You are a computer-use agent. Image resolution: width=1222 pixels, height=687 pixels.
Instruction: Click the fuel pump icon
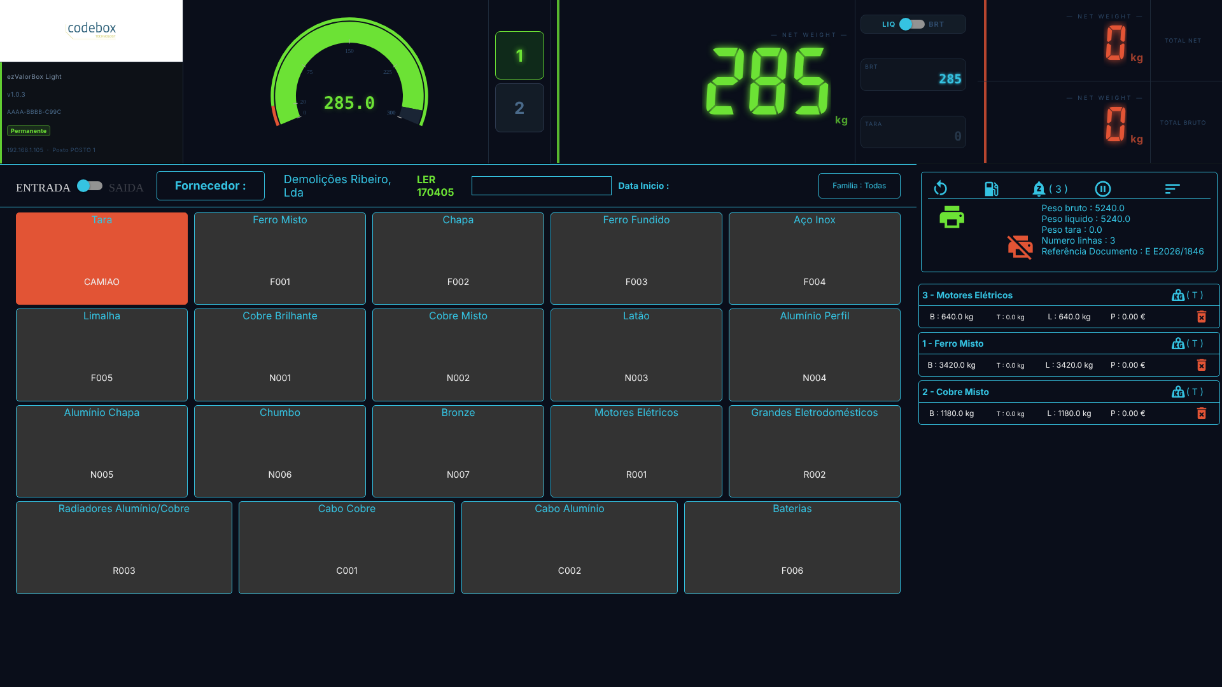tap(991, 188)
